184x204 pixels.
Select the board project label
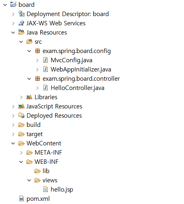click(x=27, y=5)
